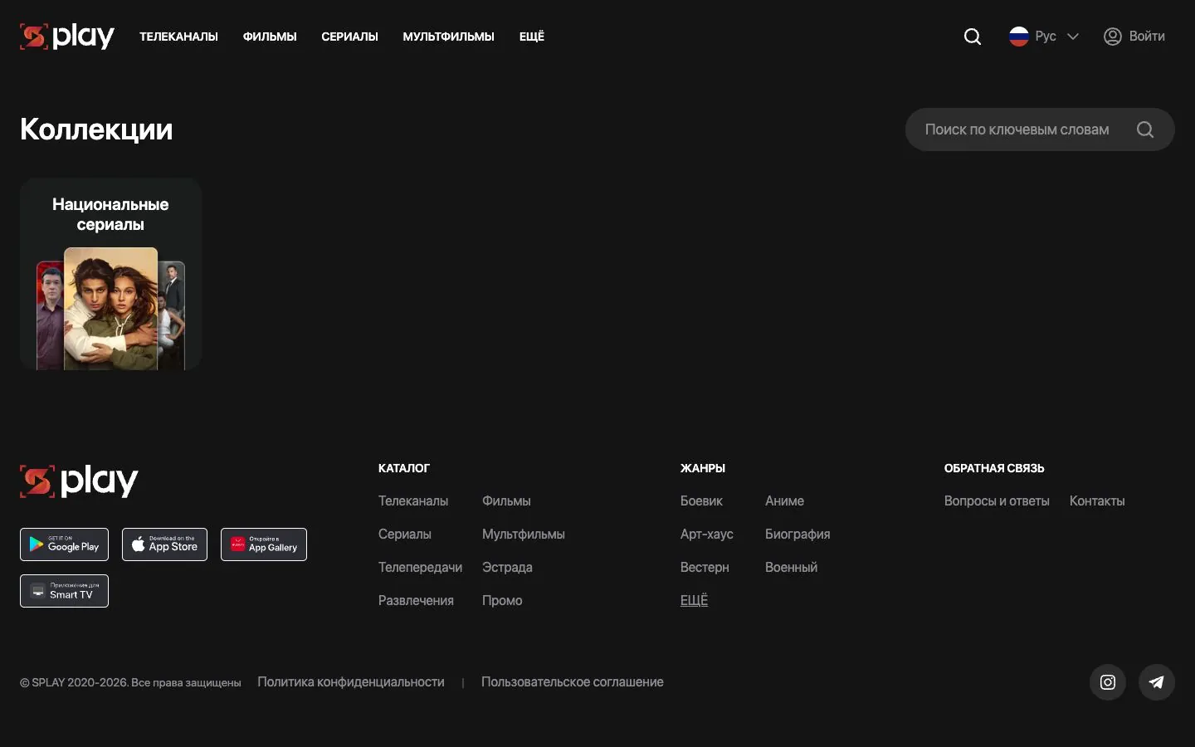The image size is (1195, 747).
Task: Open the Национальные сериалы collection card
Action: point(111,274)
